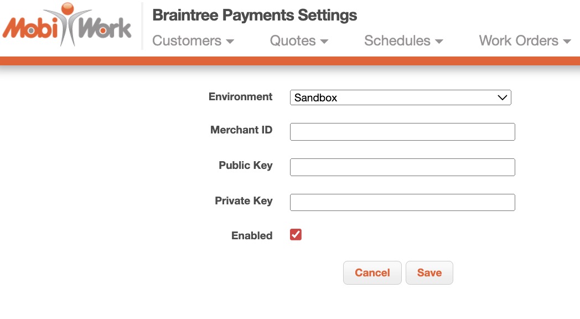Click the Braintree Payments Settings heading
This screenshot has height=319, width=580.
point(255,15)
